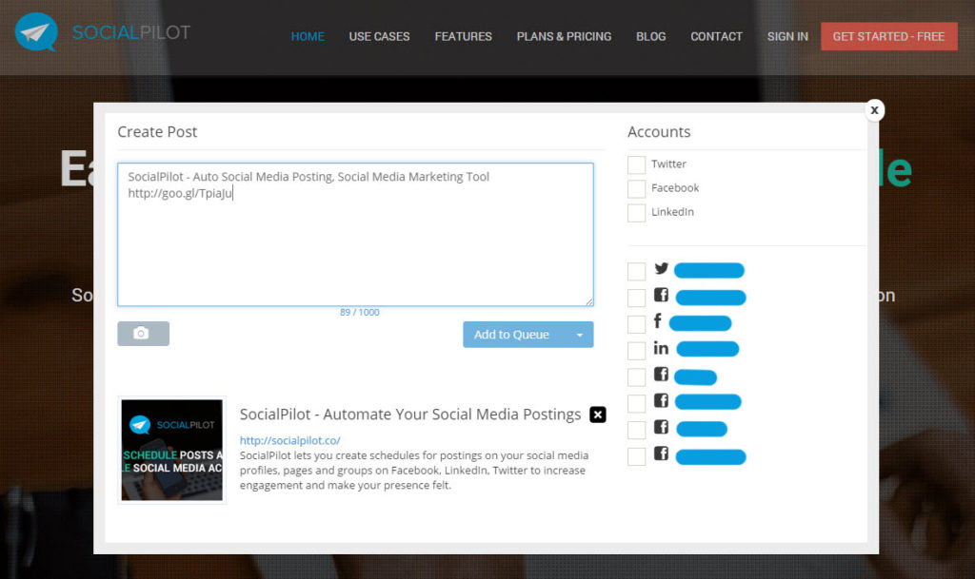Check the Twitter checkbox under Accounts
The width and height of the screenshot is (975, 579).
tap(635, 164)
